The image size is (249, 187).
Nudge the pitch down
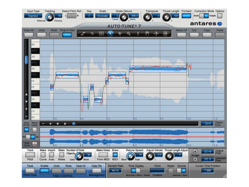tap(195, 159)
